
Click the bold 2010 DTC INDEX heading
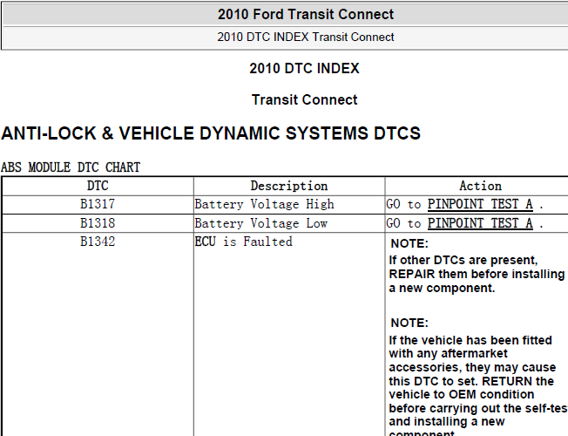tap(304, 69)
